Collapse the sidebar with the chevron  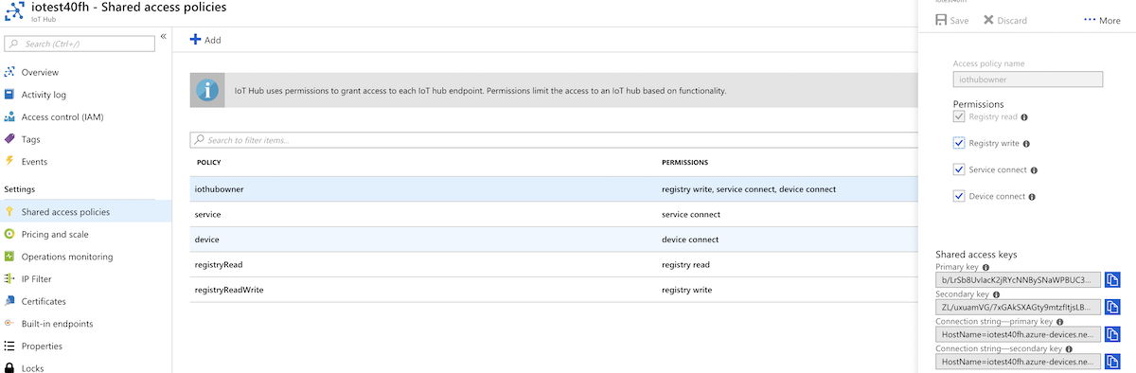click(163, 36)
